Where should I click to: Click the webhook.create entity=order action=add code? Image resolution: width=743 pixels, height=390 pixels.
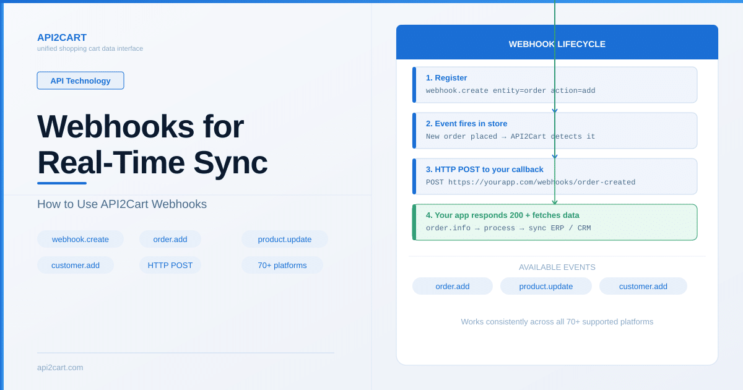click(x=511, y=91)
